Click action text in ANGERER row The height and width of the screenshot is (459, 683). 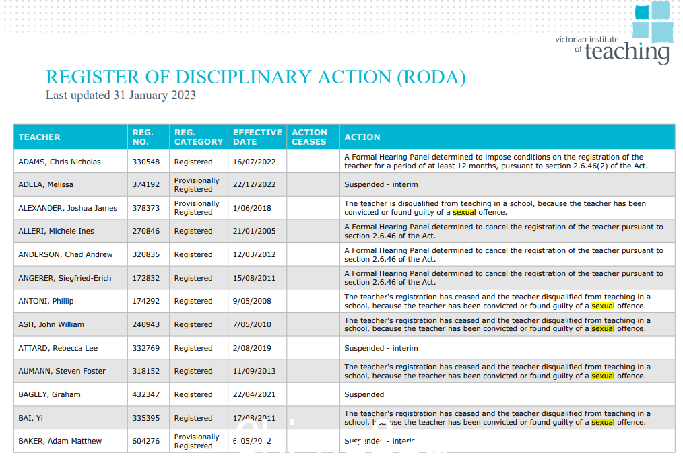click(x=504, y=278)
